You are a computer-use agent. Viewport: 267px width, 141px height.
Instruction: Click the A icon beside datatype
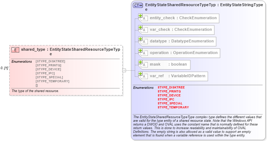tap(144, 42)
